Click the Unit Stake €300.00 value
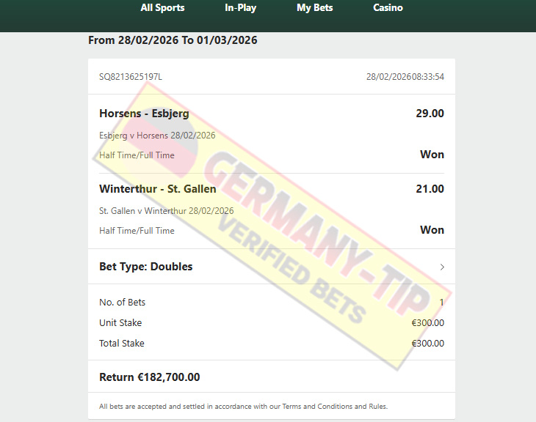536x422 pixels. tap(427, 322)
